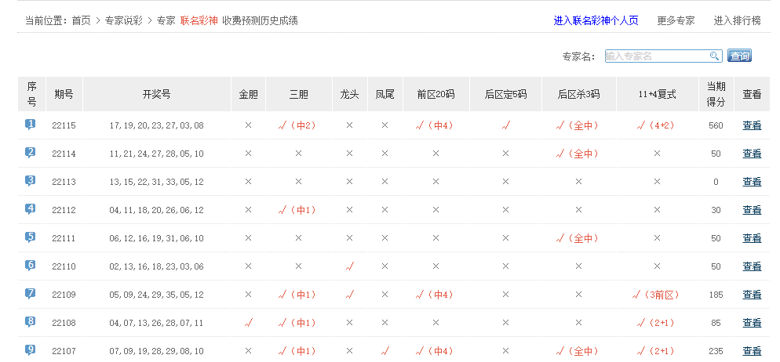The image size is (780, 362).
Task: Click 查看 for period 22107
Action: click(x=752, y=351)
